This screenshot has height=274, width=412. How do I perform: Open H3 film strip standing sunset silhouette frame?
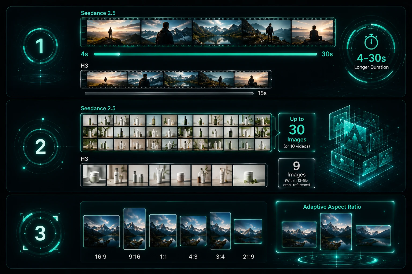pyautogui.click(x=107, y=79)
